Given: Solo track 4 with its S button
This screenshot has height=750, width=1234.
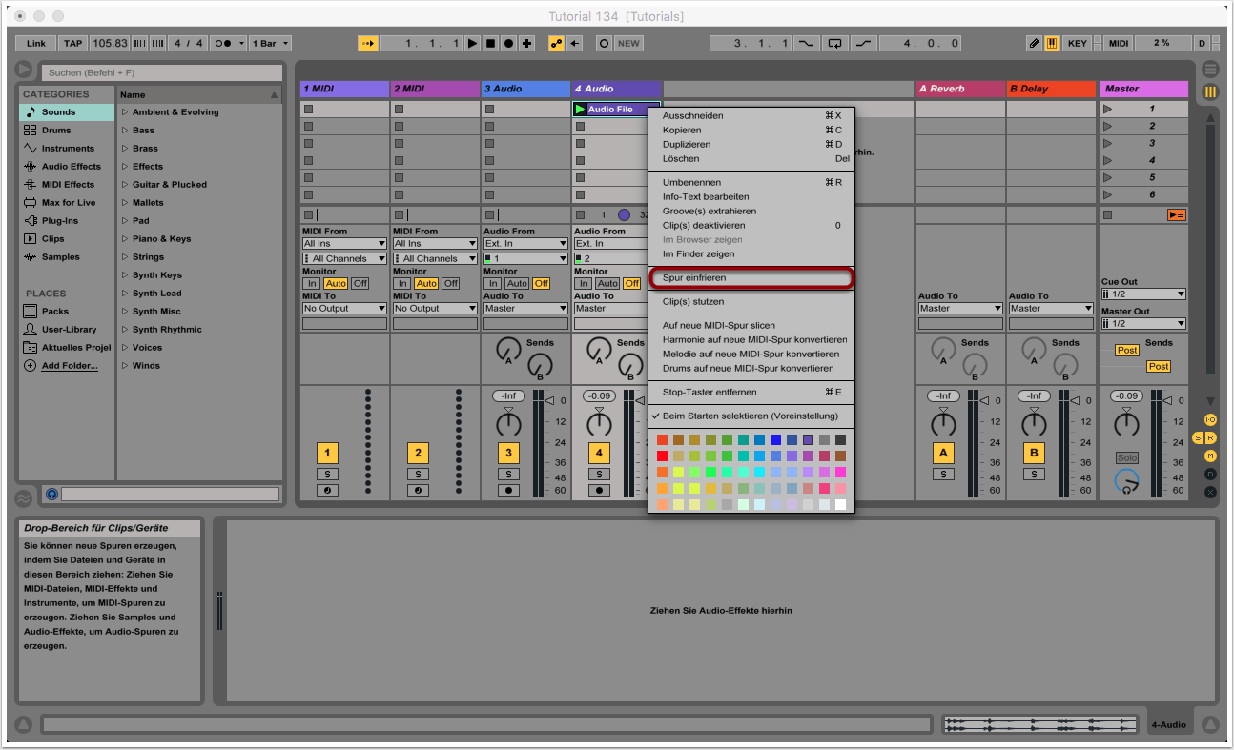Looking at the screenshot, I should pyautogui.click(x=599, y=474).
